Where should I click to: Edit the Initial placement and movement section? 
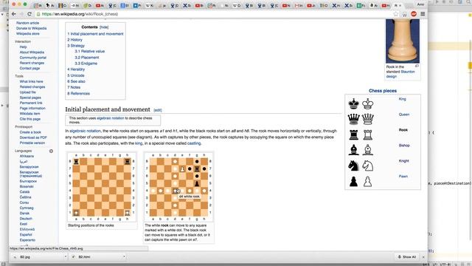click(158, 110)
